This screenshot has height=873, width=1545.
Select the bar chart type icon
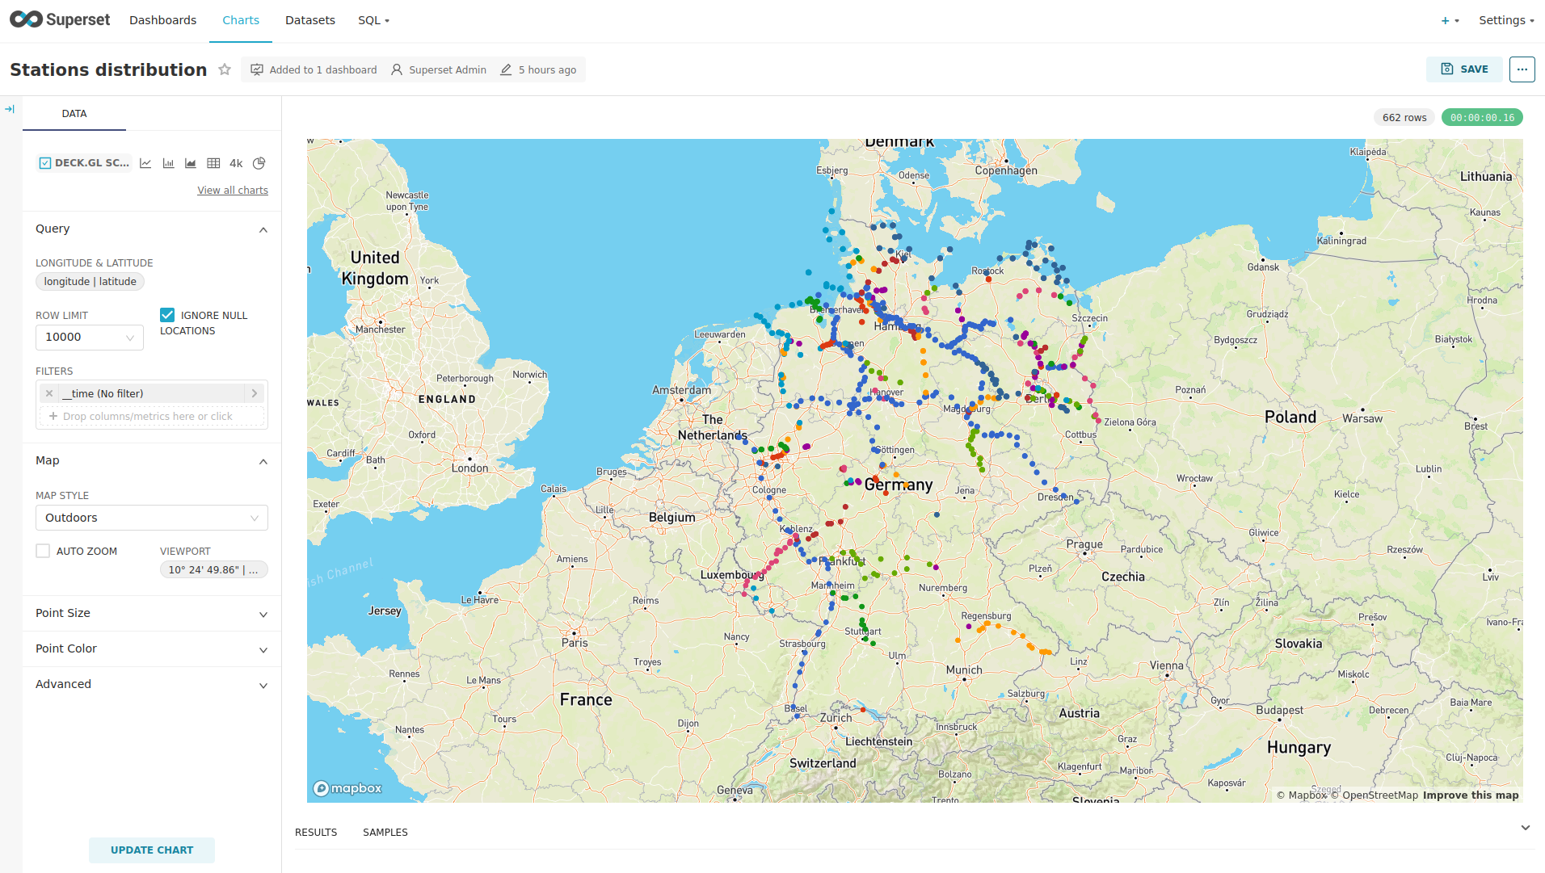click(x=168, y=163)
